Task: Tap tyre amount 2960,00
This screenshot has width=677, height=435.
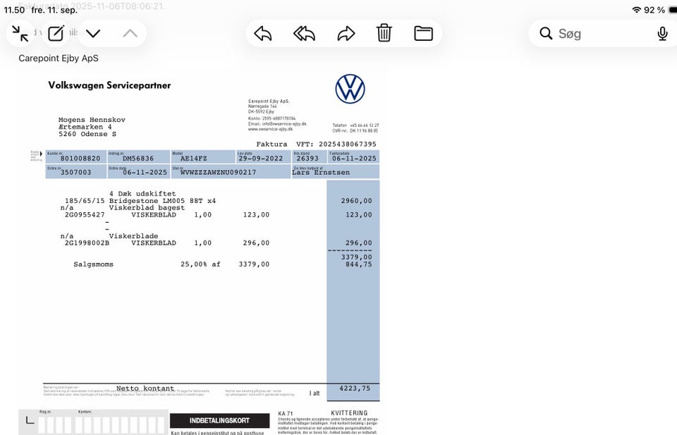Action: [357, 201]
